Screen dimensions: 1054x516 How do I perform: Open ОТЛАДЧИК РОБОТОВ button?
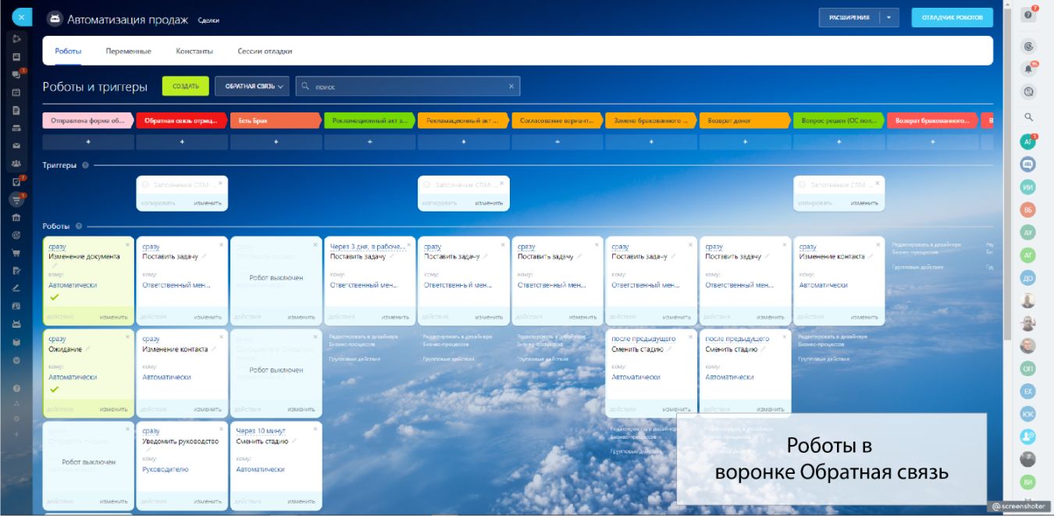pyautogui.click(x=952, y=17)
